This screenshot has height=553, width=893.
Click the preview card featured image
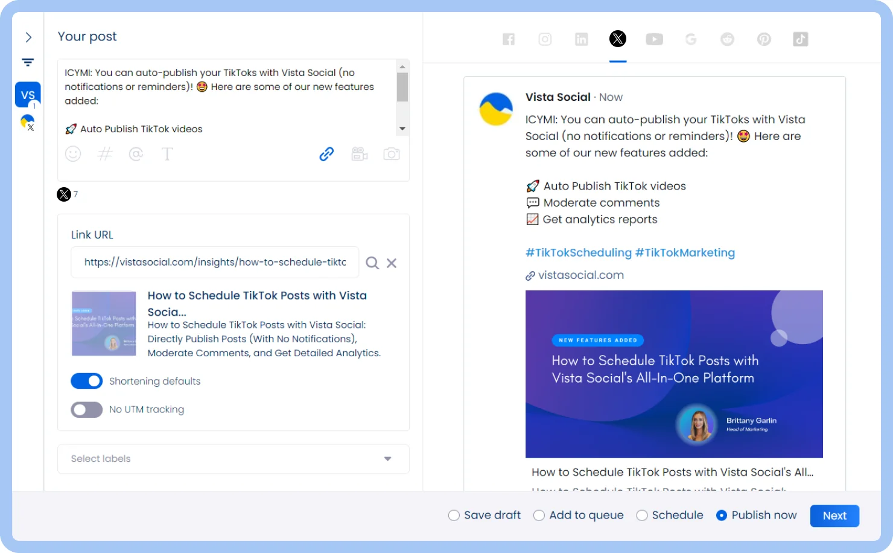(674, 374)
